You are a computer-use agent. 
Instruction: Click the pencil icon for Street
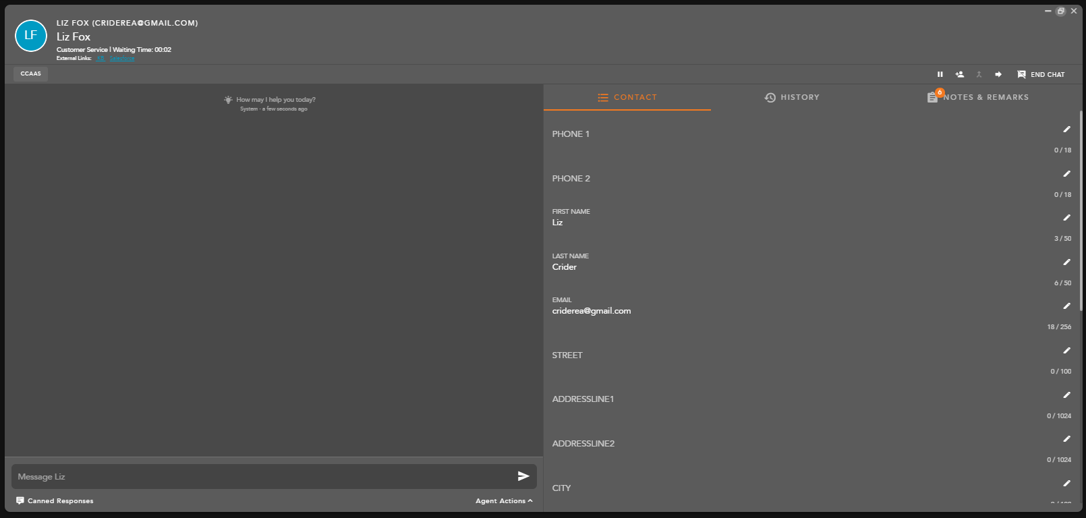tap(1066, 351)
